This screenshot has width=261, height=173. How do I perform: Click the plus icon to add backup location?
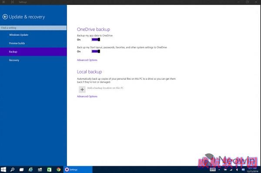(x=82, y=89)
